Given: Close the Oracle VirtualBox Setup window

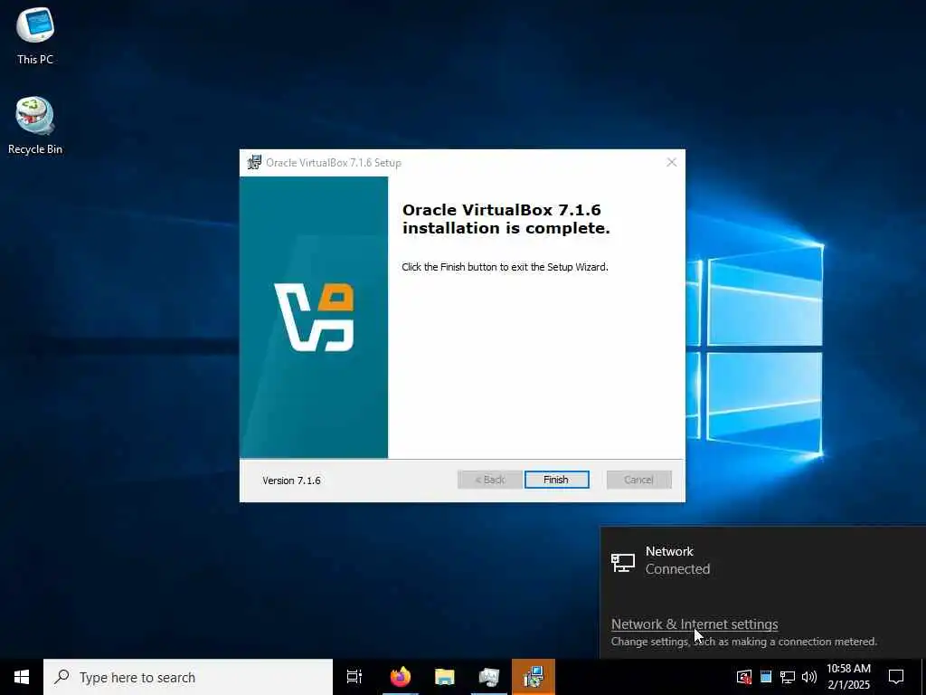Looking at the screenshot, I should (672, 162).
